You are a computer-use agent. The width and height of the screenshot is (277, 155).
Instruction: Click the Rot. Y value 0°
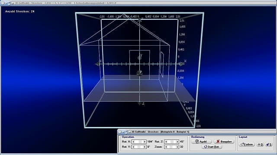click(149, 147)
